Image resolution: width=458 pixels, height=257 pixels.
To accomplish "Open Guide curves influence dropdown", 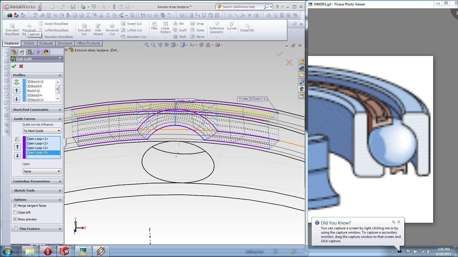I will pos(42,131).
